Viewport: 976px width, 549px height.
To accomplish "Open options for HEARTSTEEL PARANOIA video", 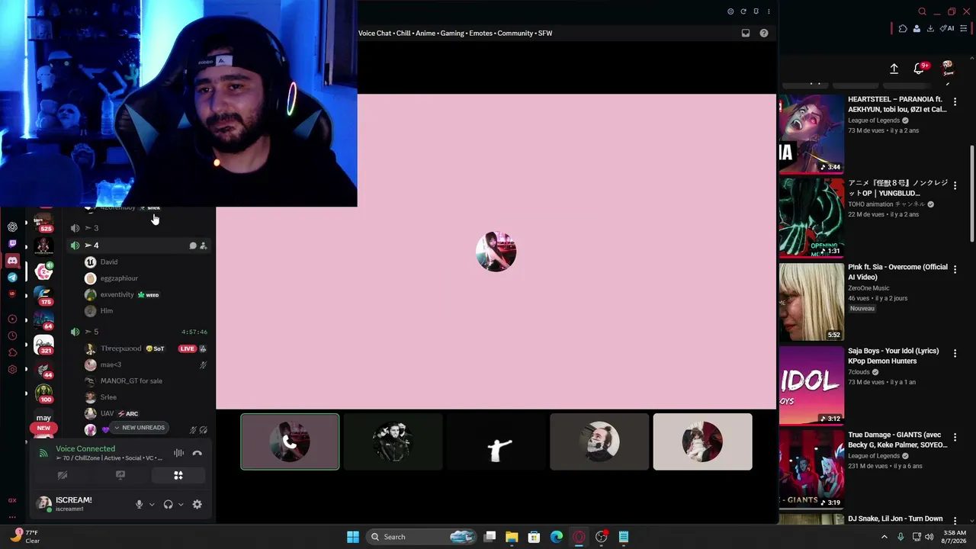I will (955, 102).
